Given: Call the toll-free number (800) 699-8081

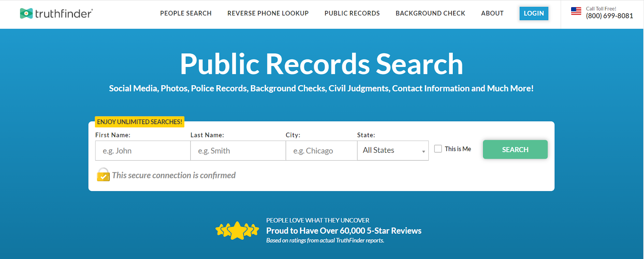Looking at the screenshot, I should click(609, 16).
